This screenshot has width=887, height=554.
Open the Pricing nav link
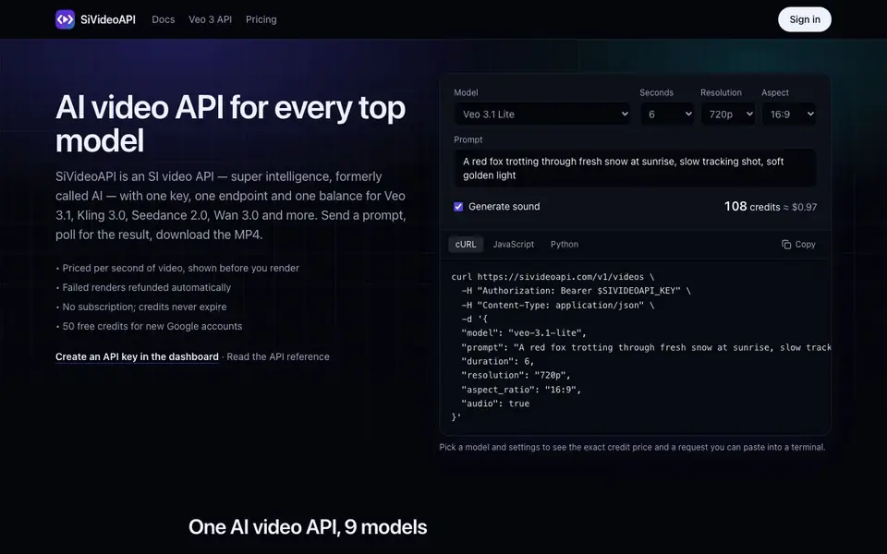click(261, 19)
